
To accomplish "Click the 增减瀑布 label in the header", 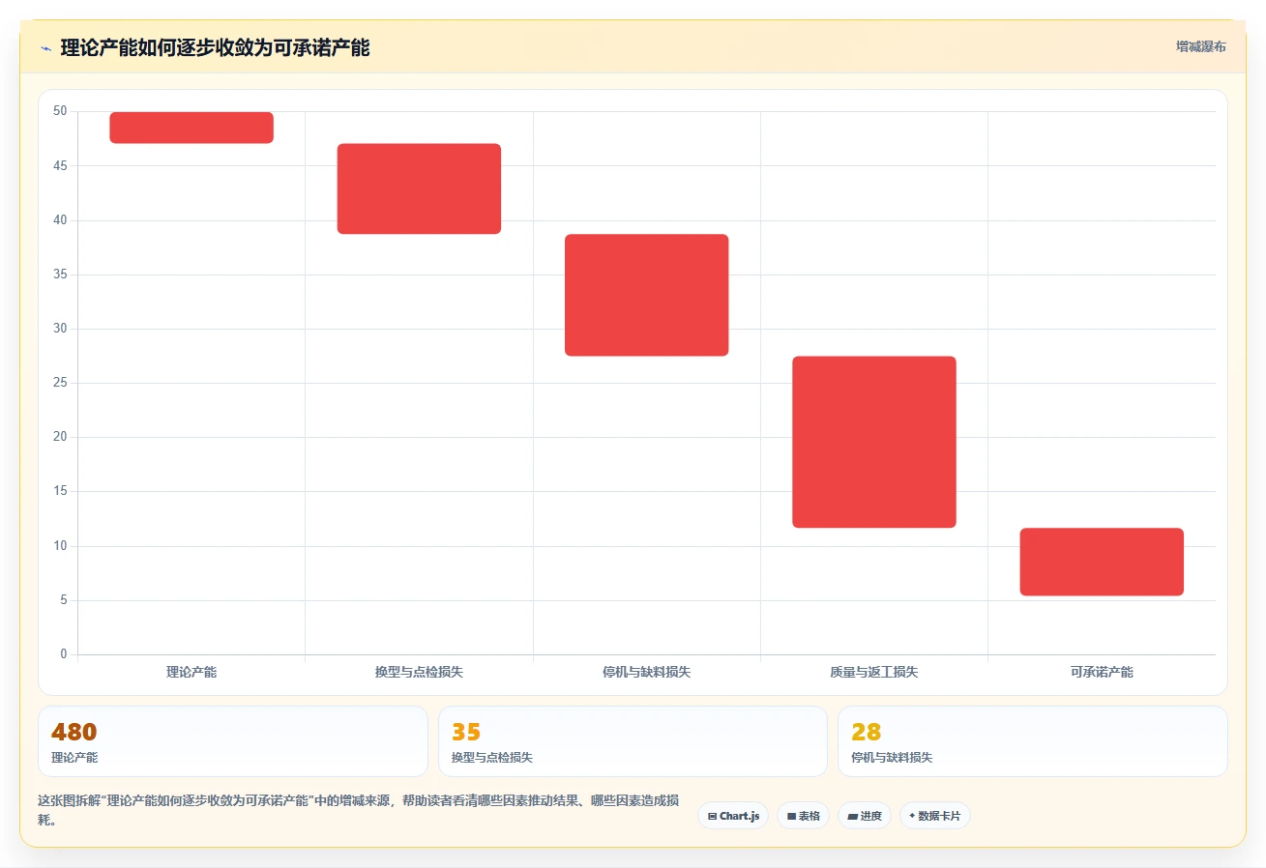I will (1200, 46).
